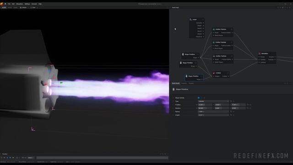Click the timeline scrub bar
The image size is (293, 165).
tap(102, 158)
